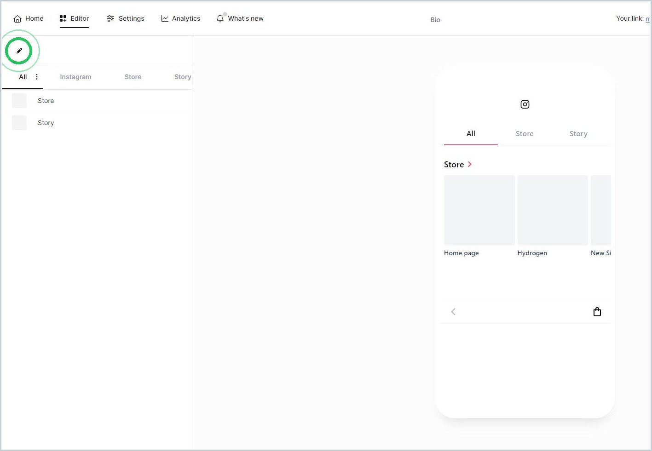Click the sliders icon beside Settings
The height and width of the screenshot is (451, 652).
(x=110, y=18)
